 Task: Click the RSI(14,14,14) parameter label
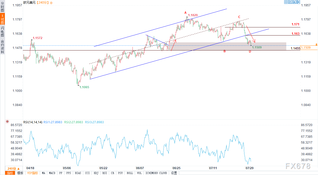coord(33,122)
